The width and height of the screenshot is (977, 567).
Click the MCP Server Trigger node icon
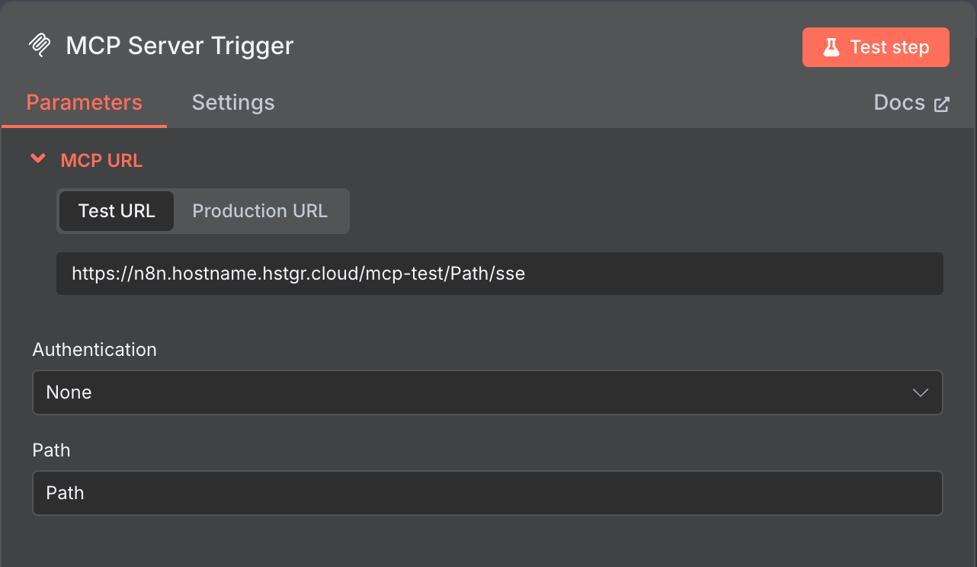[x=40, y=46]
